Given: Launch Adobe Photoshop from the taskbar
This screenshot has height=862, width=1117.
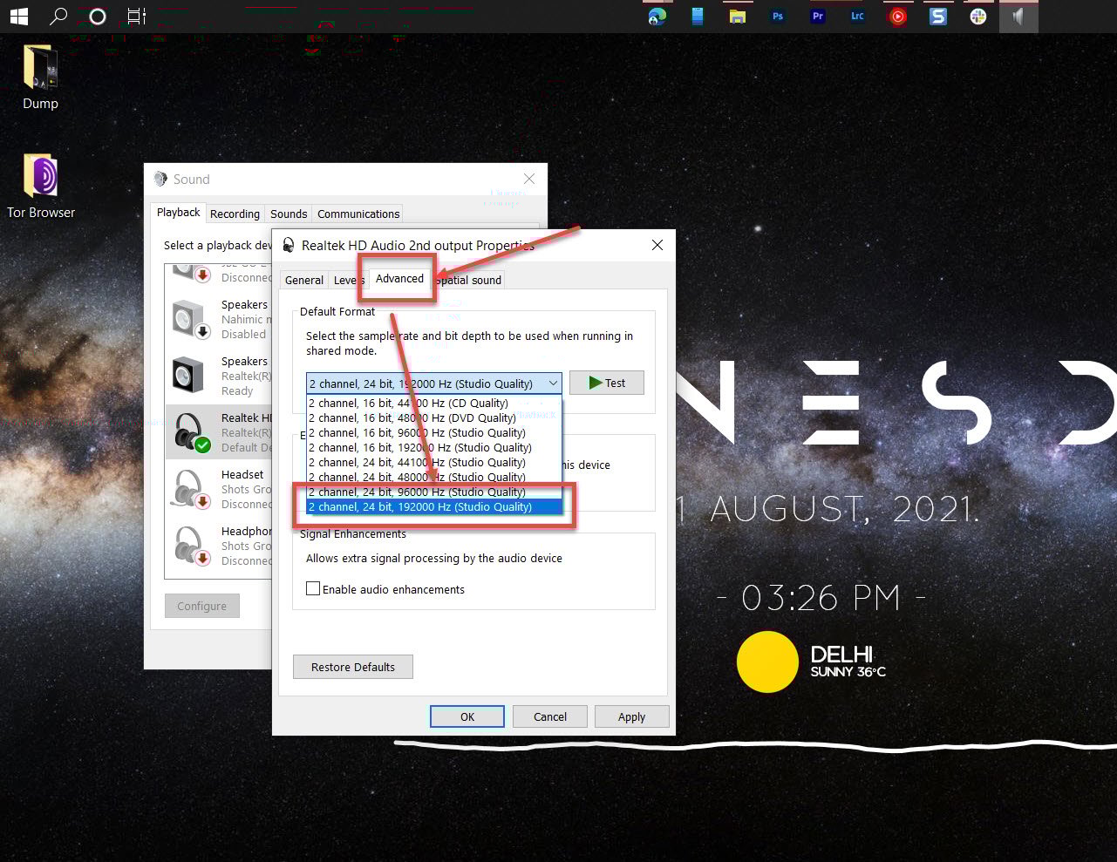Looking at the screenshot, I should click(x=778, y=16).
